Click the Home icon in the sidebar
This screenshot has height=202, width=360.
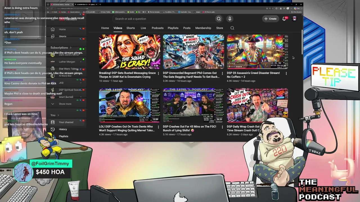pos(53,29)
